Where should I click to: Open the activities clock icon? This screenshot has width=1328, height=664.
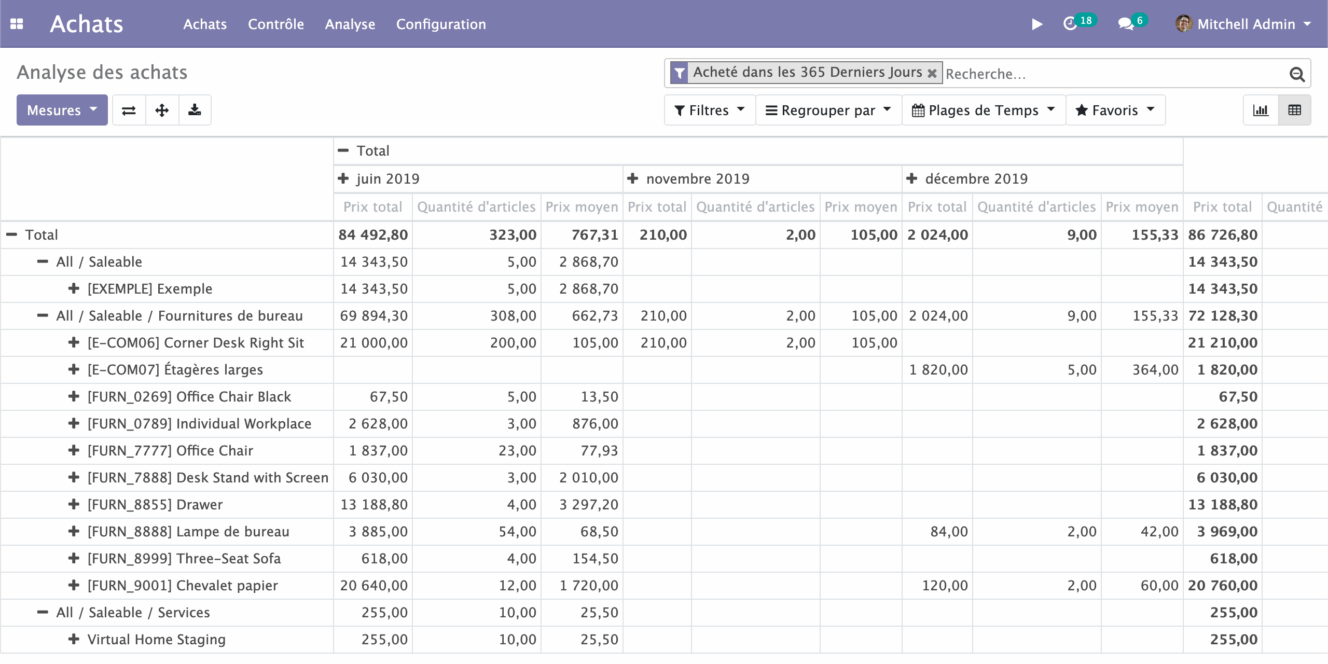pyautogui.click(x=1070, y=24)
